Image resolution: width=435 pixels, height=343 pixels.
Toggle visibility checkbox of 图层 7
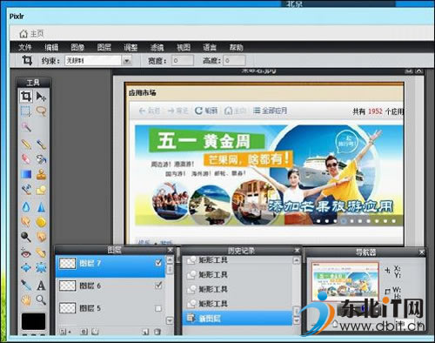(158, 263)
